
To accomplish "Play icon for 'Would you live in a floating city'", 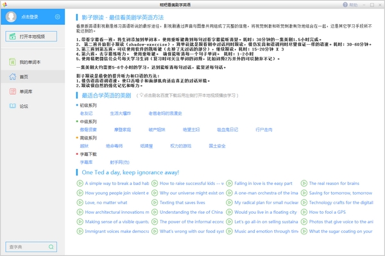I will pos(229,212).
